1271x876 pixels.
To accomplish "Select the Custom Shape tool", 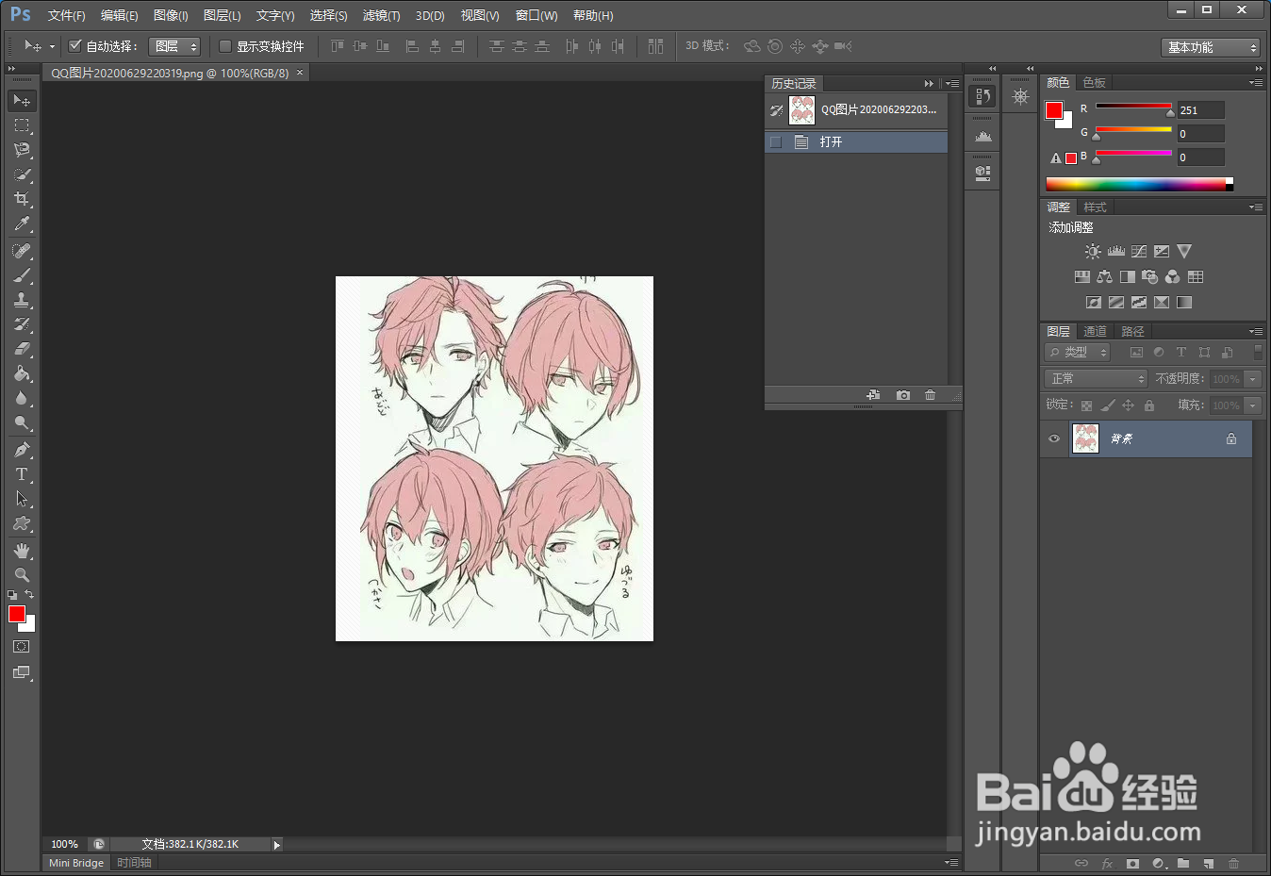I will point(22,523).
